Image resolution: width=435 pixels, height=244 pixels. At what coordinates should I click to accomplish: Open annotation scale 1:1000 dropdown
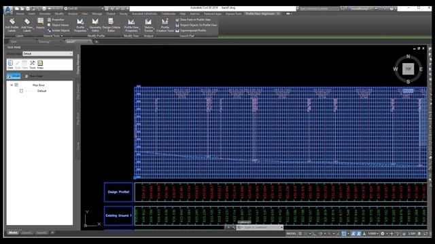(x=373, y=234)
